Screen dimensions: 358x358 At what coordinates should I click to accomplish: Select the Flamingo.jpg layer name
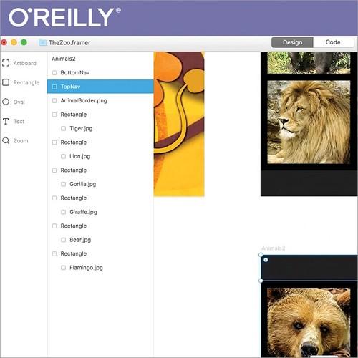pyautogui.click(x=86, y=268)
